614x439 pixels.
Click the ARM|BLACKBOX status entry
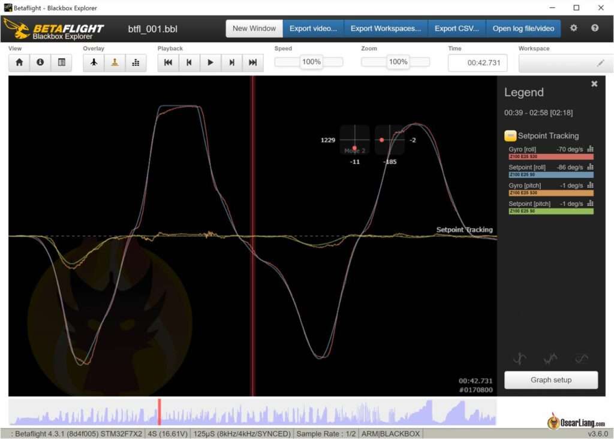[x=390, y=434]
